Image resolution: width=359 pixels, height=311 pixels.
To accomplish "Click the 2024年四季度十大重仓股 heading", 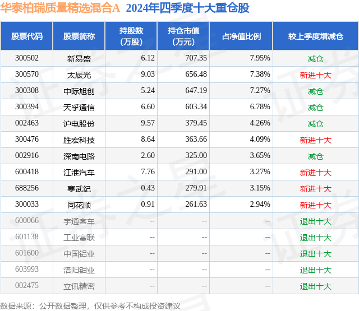I will coord(187,8).
